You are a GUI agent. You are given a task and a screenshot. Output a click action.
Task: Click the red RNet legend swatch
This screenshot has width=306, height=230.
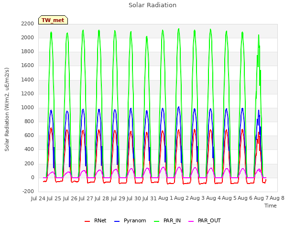(87, 221)
